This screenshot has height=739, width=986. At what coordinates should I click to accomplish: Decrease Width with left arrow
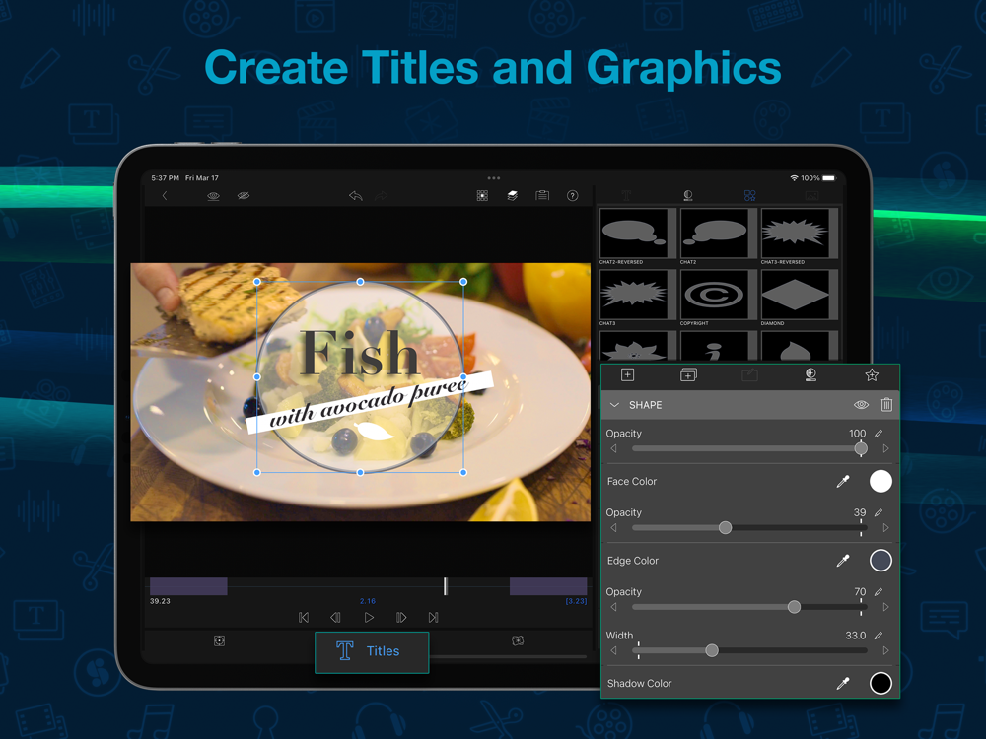click(613, 651)
